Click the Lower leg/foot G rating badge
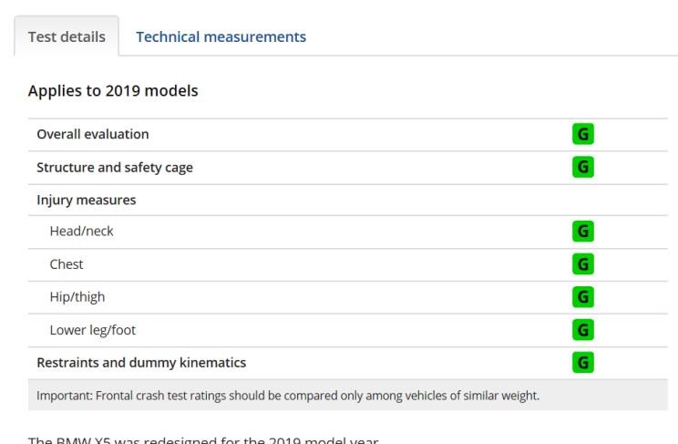The height and width of the screenshot is (444, 678). coord(582,330)
